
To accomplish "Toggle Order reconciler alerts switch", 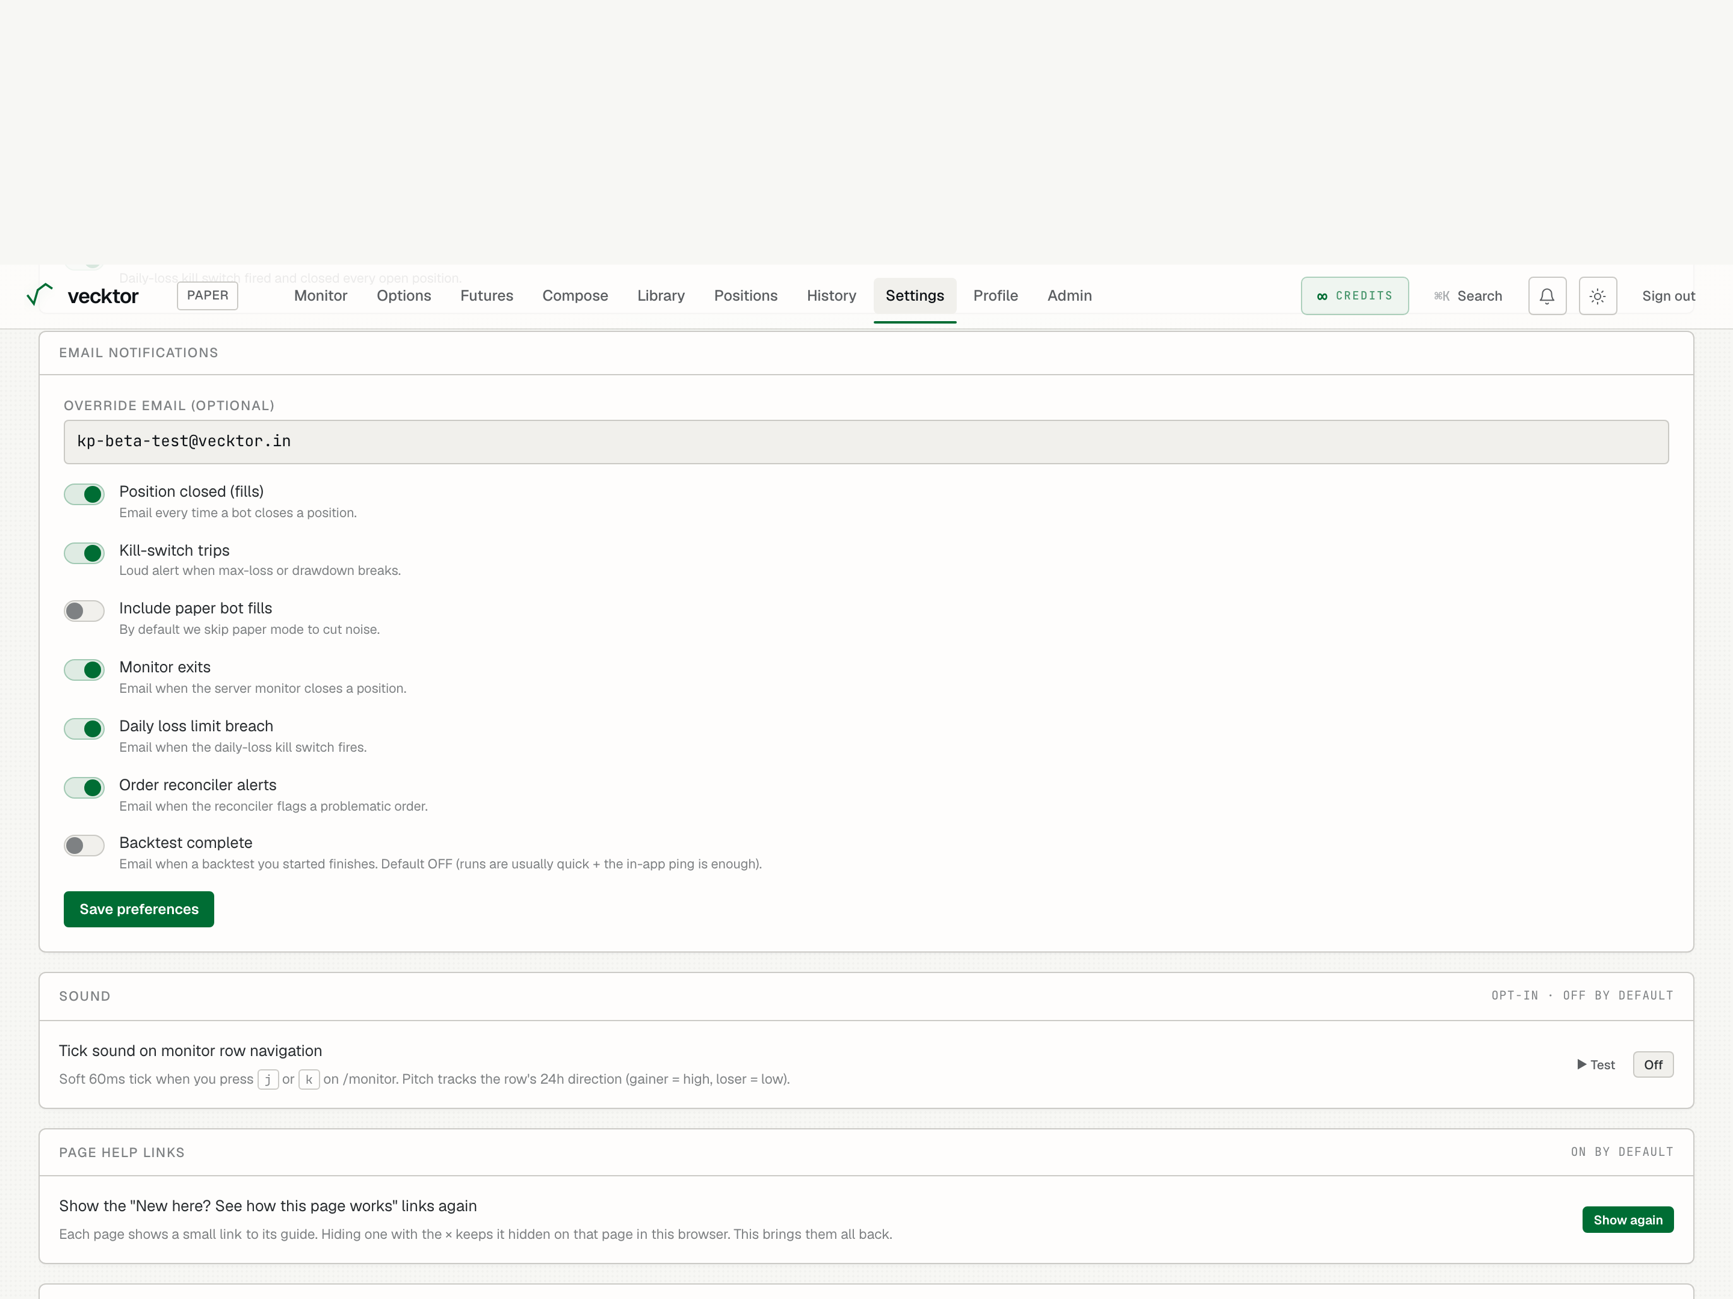I will coord(84,787).
